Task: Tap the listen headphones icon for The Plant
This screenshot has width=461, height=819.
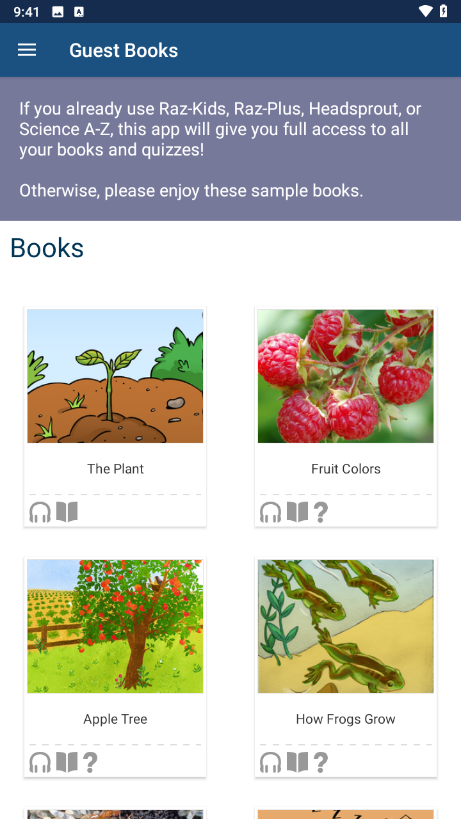Action: click(x=40, y=513)
